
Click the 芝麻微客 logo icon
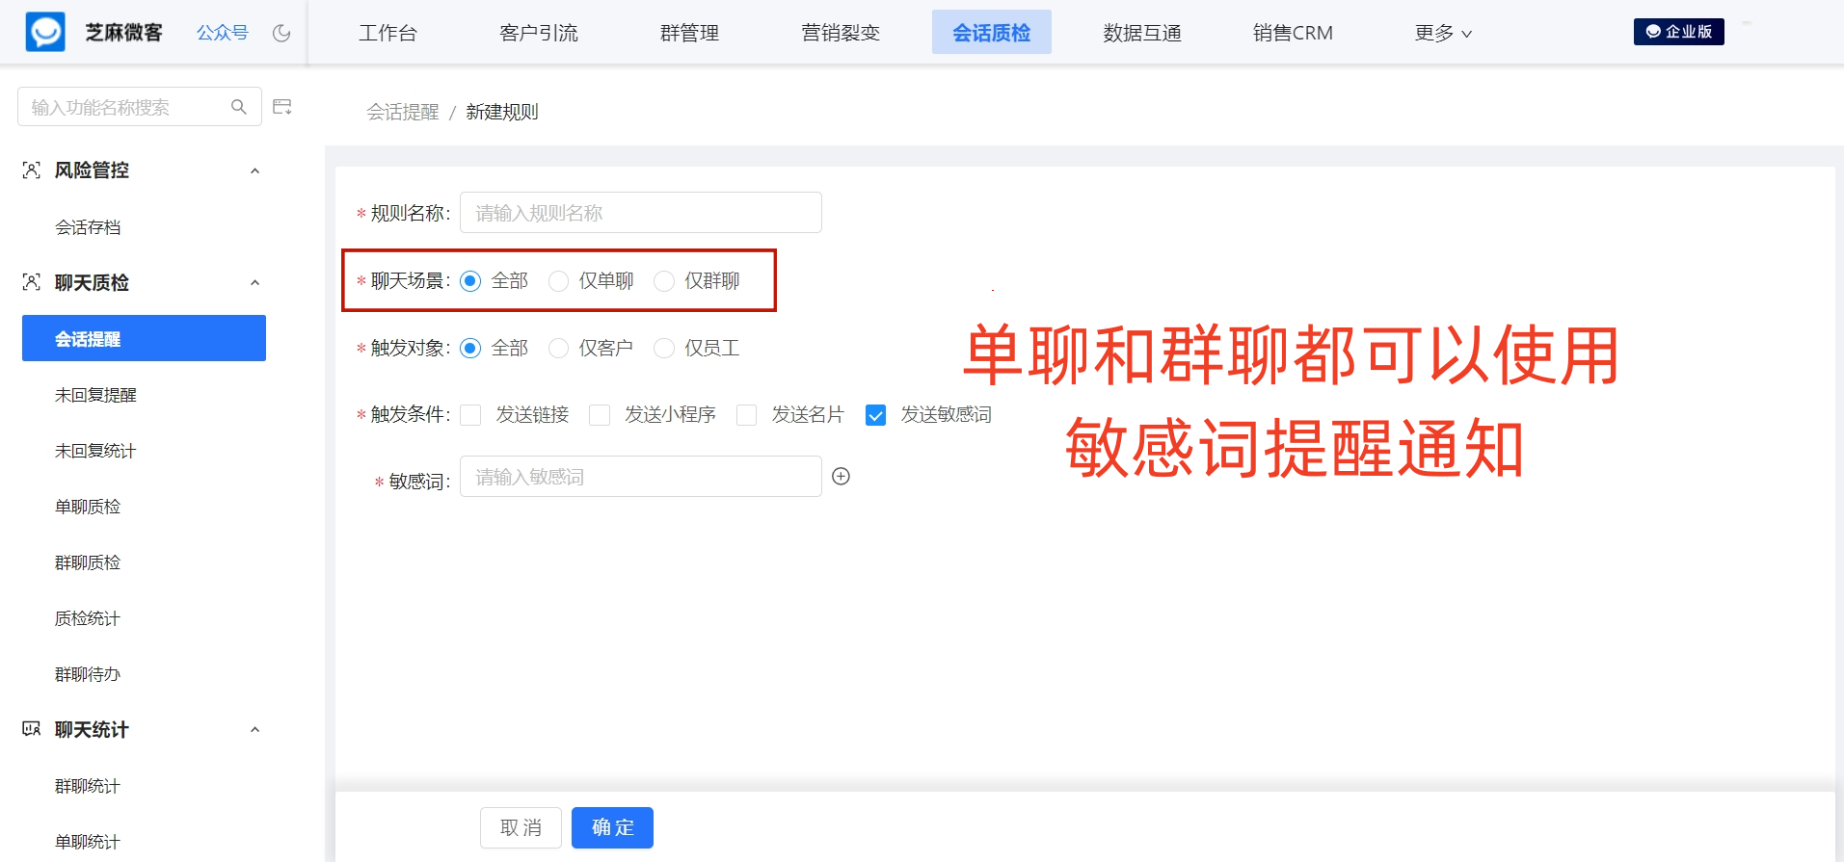click(x=45, y=32)
